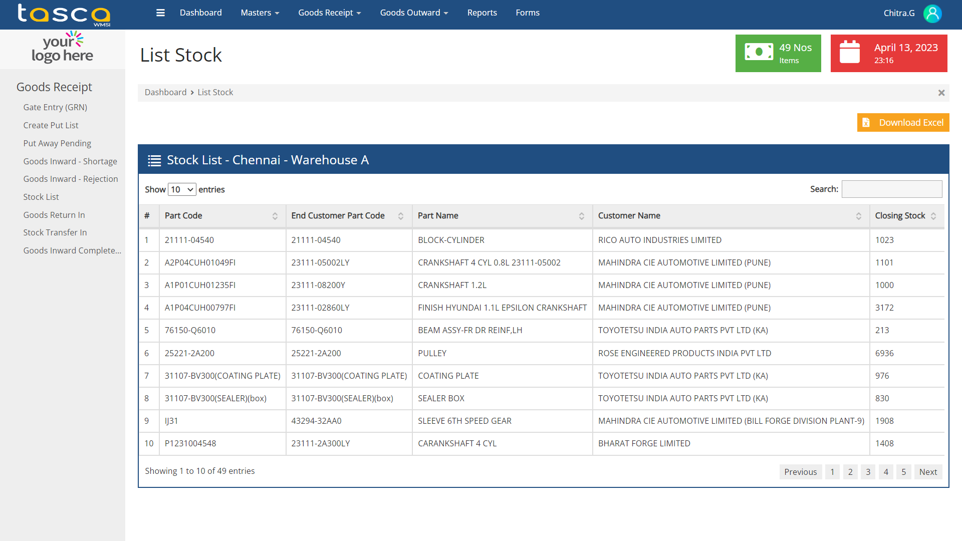962x541 pixels.
Task: Click the Stock List header list icon
Action: point(154,160)
